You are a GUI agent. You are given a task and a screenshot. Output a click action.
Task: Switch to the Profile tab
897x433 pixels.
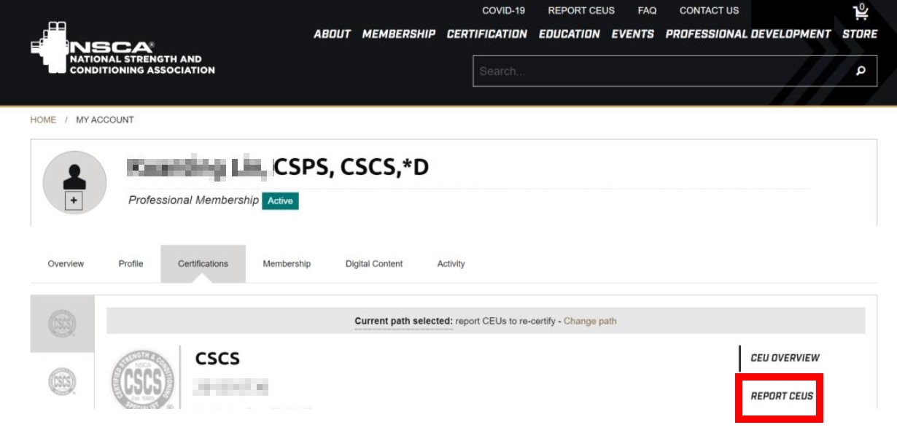131,264
